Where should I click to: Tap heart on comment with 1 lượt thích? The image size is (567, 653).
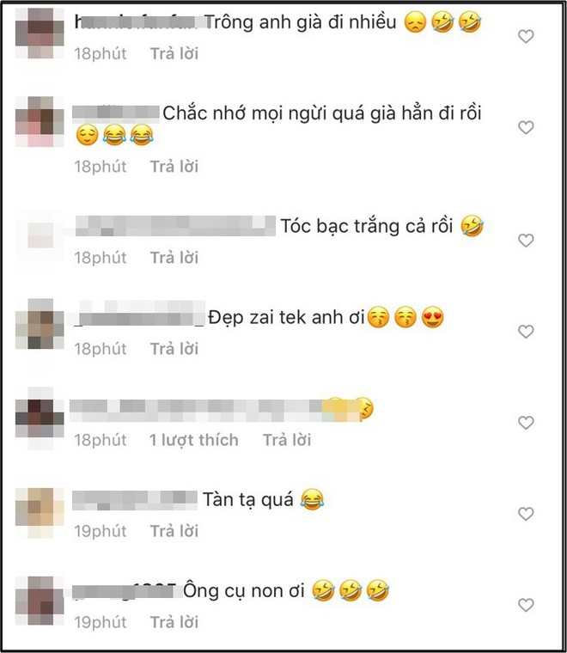click(x=526, y=423)
